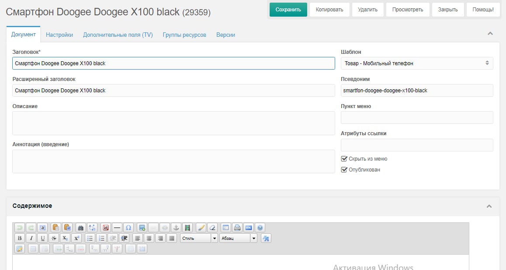
Task: Collapse the Содержимое section
Action: pos(489,206)
